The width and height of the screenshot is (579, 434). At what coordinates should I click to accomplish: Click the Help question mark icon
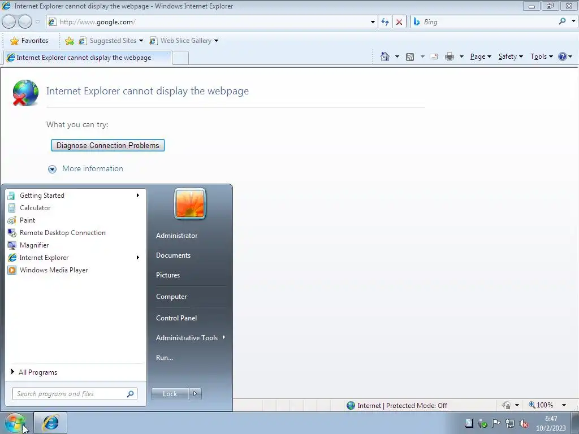563,57
